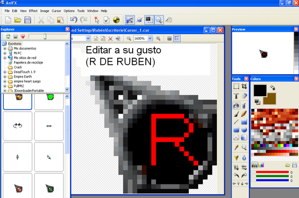
Task: Select the Crop tool
Action: (244, 86)
